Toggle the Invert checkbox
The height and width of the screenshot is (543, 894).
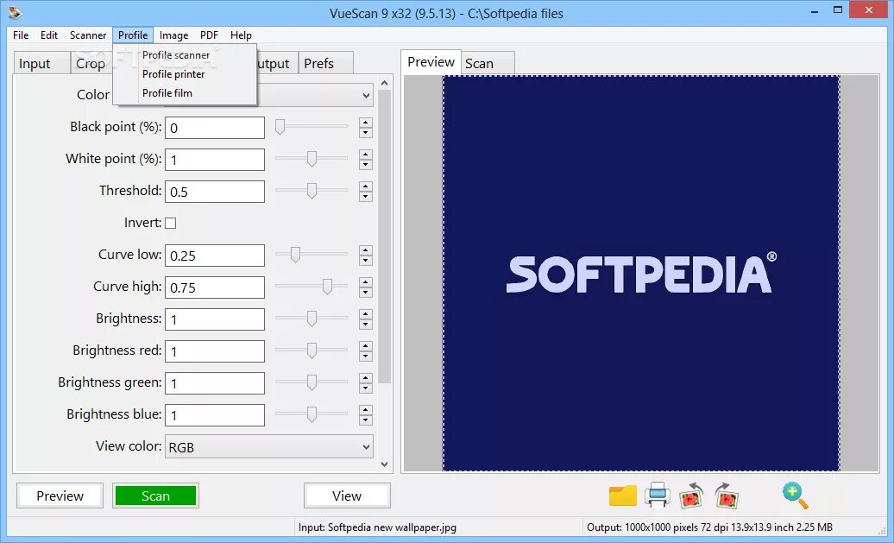(x=171, y=223)
